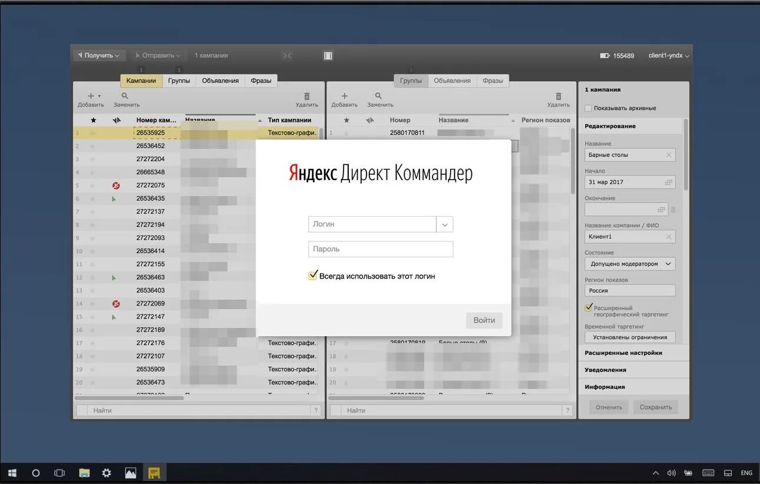760x484 pixels.
Task: Toggle favorite star on campaign 27272204 row
Action: pos(92,159)
